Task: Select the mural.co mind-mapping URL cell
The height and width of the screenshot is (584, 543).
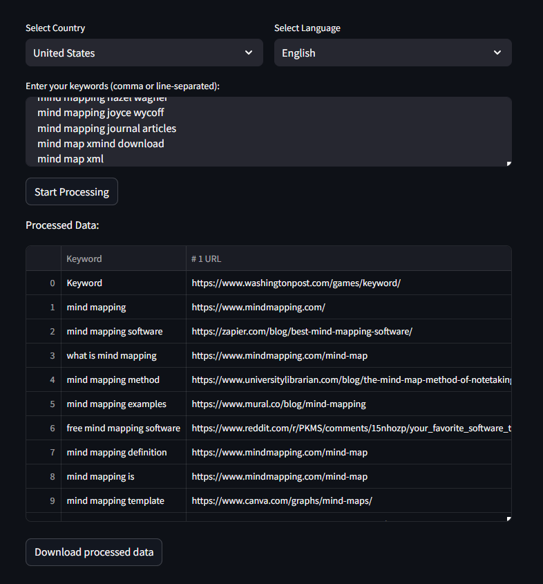Action: click(x=278, y=404)
